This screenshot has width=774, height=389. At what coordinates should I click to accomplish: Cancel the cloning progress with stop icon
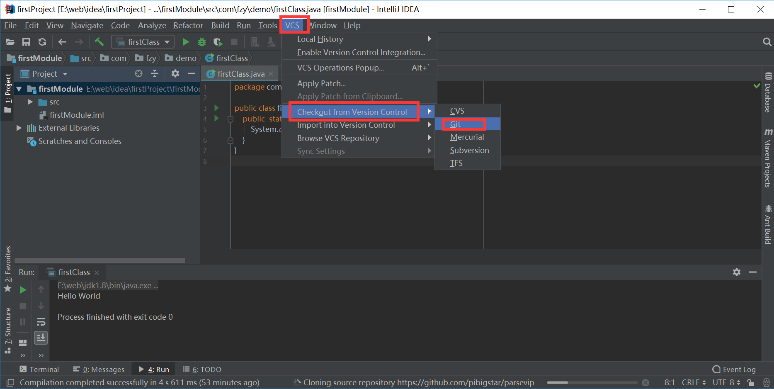coord(645,382)
